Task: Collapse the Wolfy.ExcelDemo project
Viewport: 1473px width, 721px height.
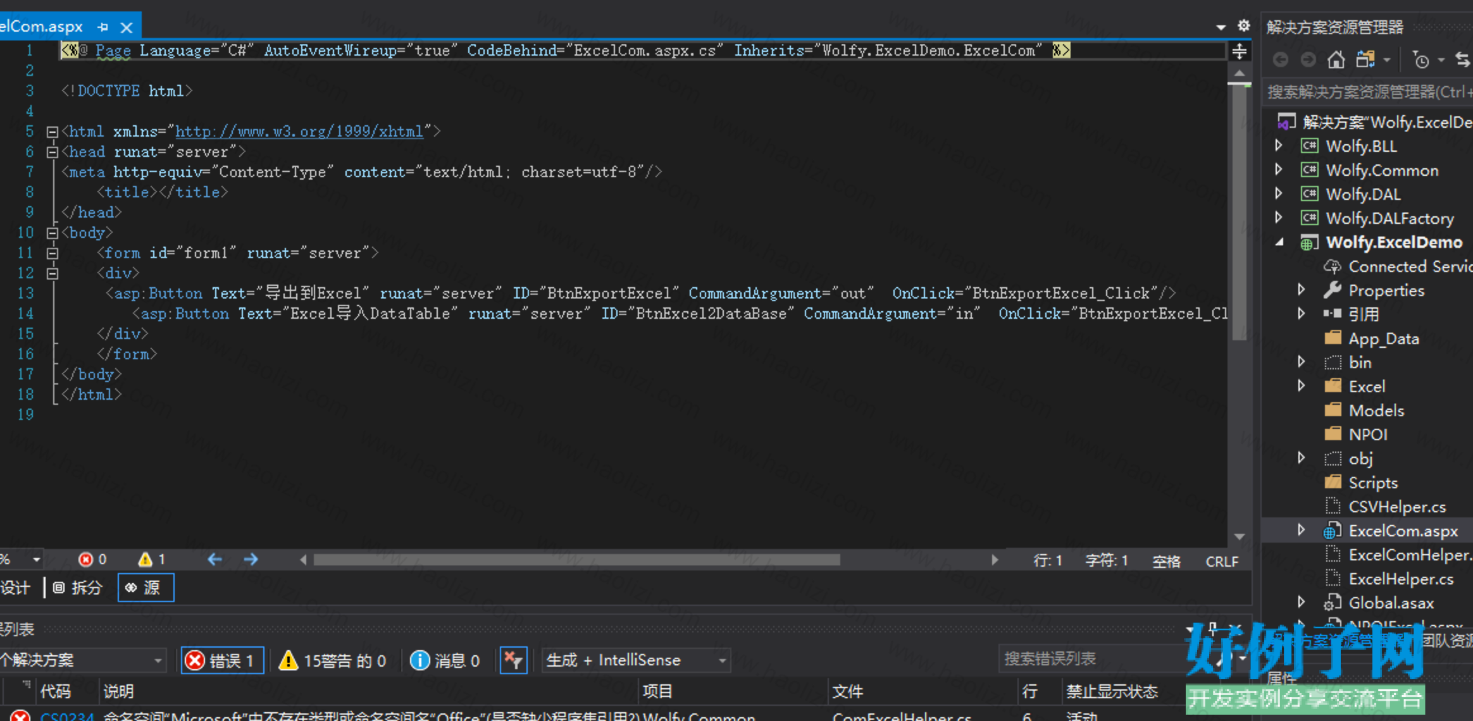Action: pos(1280,242)
